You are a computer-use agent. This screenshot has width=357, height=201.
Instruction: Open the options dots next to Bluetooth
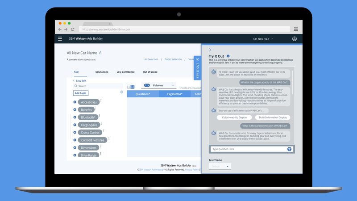click(x=100, y=116)
